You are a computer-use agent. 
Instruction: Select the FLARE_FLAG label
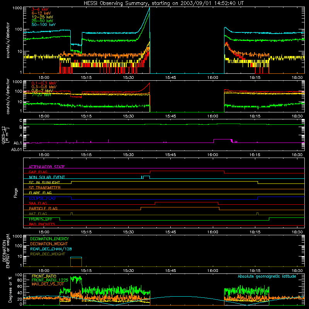coord(40,193)
